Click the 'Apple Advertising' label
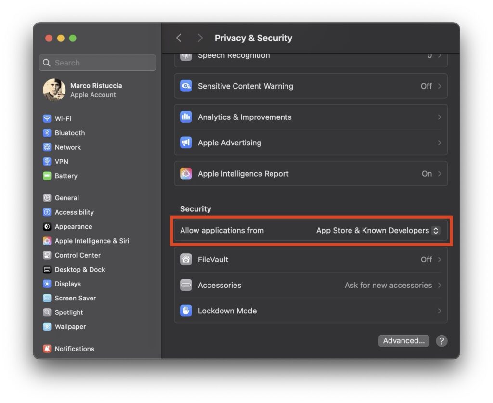The width and height of the screenshot is (493, 403). pyautogui.click(x=230, y=143)
